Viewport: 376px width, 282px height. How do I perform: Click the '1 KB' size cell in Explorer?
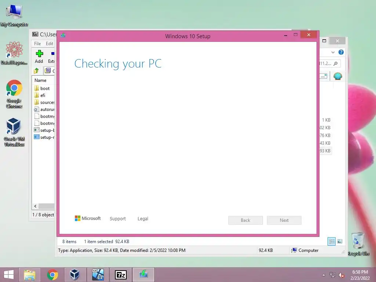[x=326, y=120]
